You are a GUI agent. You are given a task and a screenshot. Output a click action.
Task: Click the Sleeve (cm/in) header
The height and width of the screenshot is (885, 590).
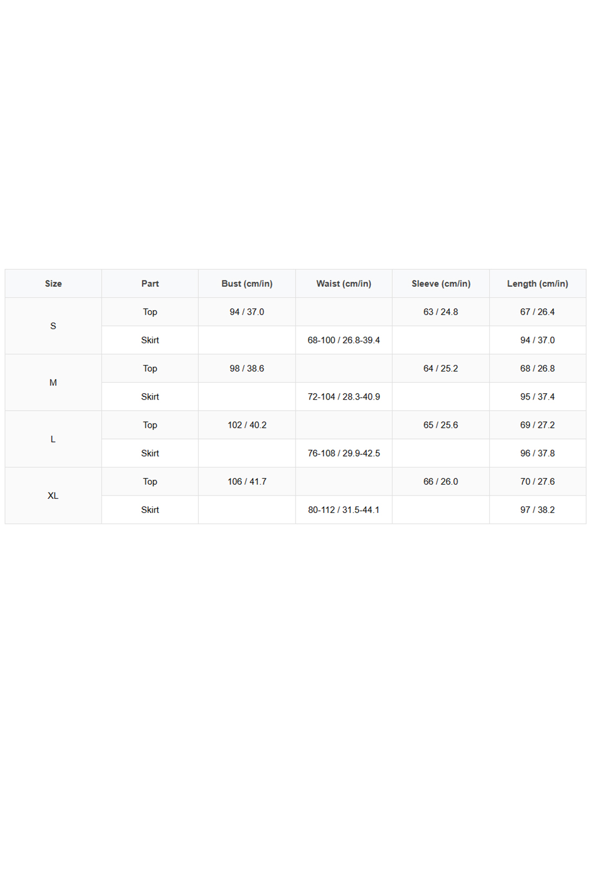click(x=441, y=284)
